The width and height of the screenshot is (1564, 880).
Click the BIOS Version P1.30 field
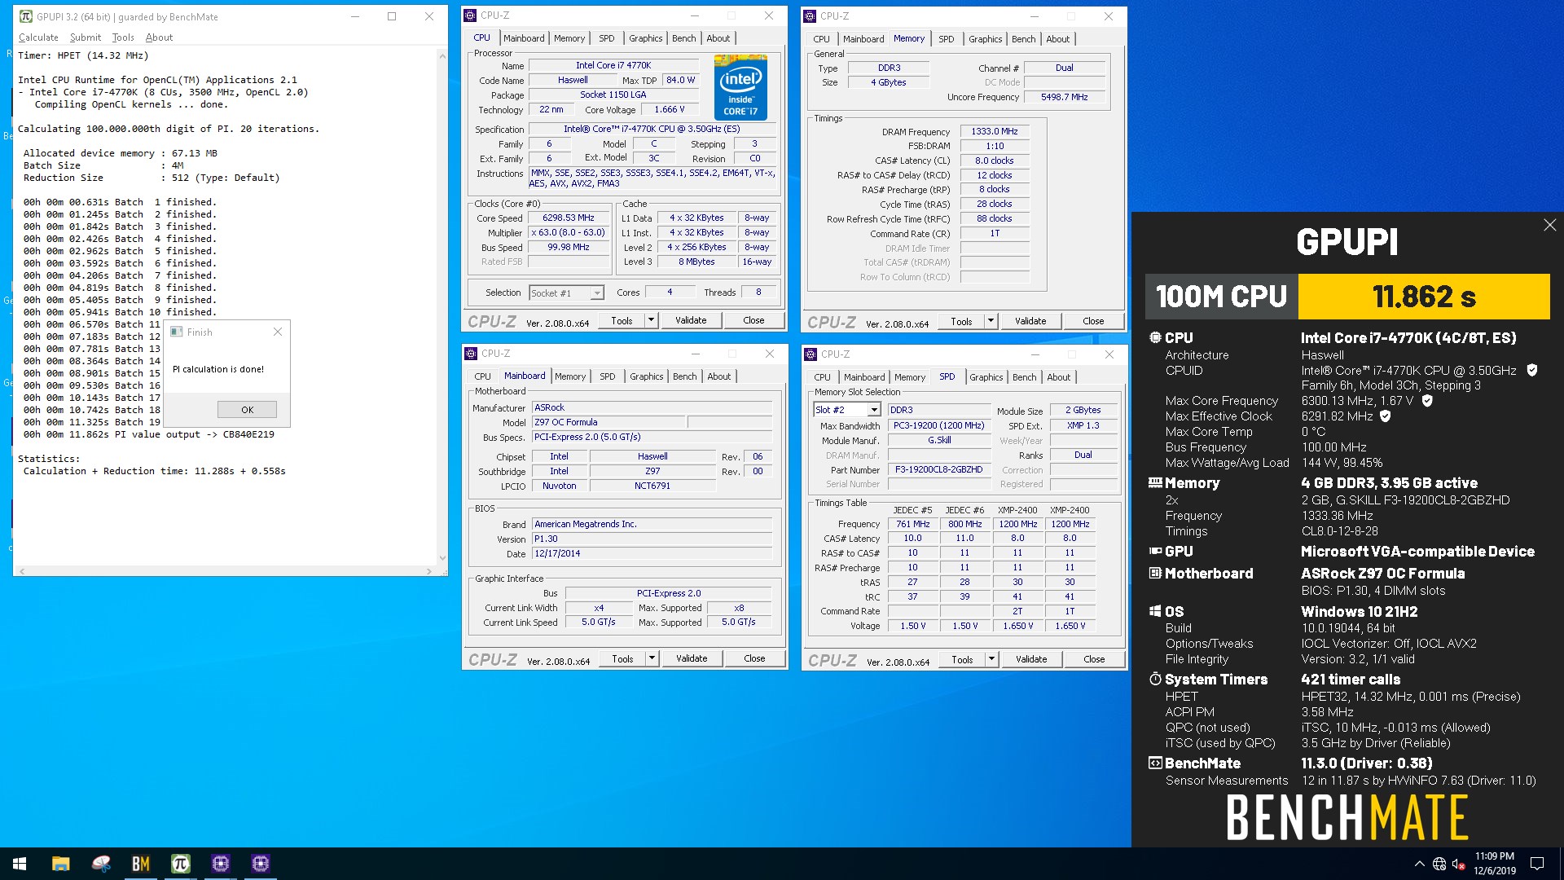point(652,539)
